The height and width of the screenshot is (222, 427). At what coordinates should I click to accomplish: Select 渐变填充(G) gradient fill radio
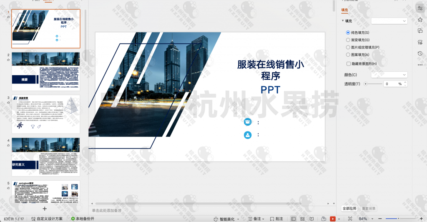[348, 40]
